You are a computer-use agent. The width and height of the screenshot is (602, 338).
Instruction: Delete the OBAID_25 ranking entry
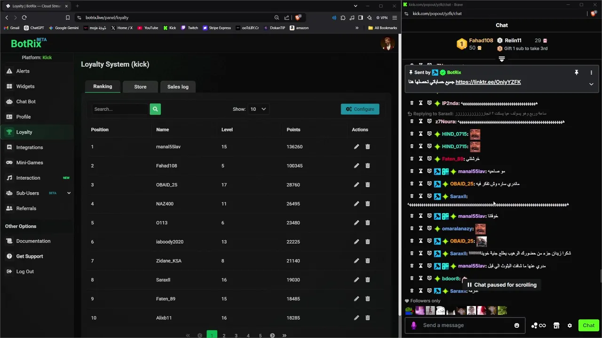pos(368,184)
